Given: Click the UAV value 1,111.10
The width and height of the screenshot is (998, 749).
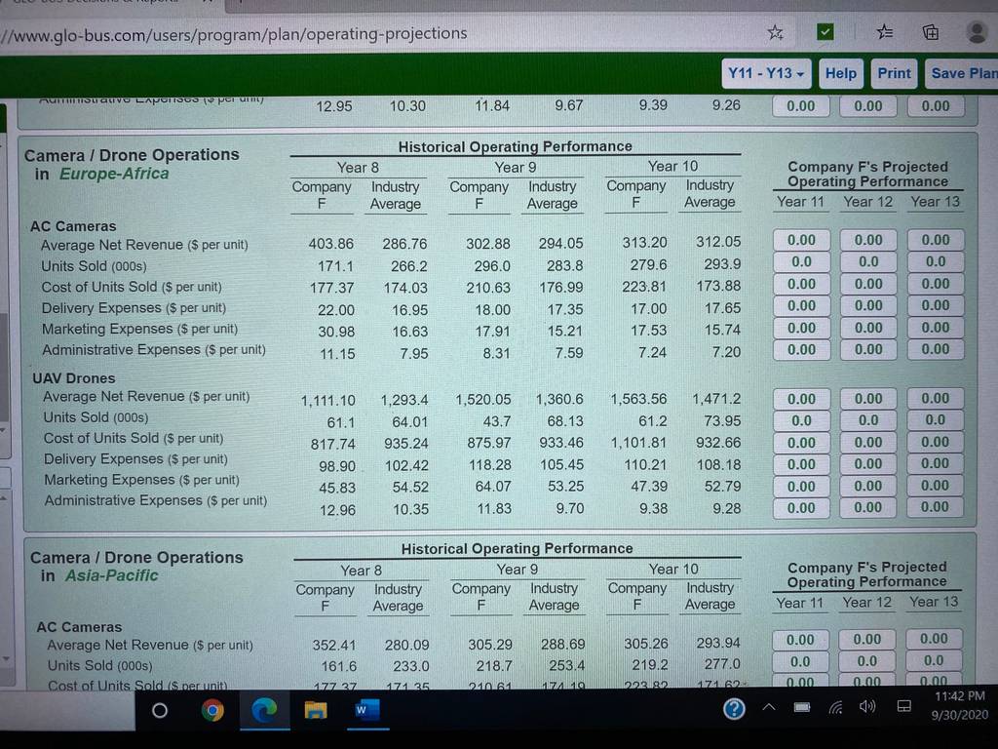Looking at the screenshot, I should 327,401.
